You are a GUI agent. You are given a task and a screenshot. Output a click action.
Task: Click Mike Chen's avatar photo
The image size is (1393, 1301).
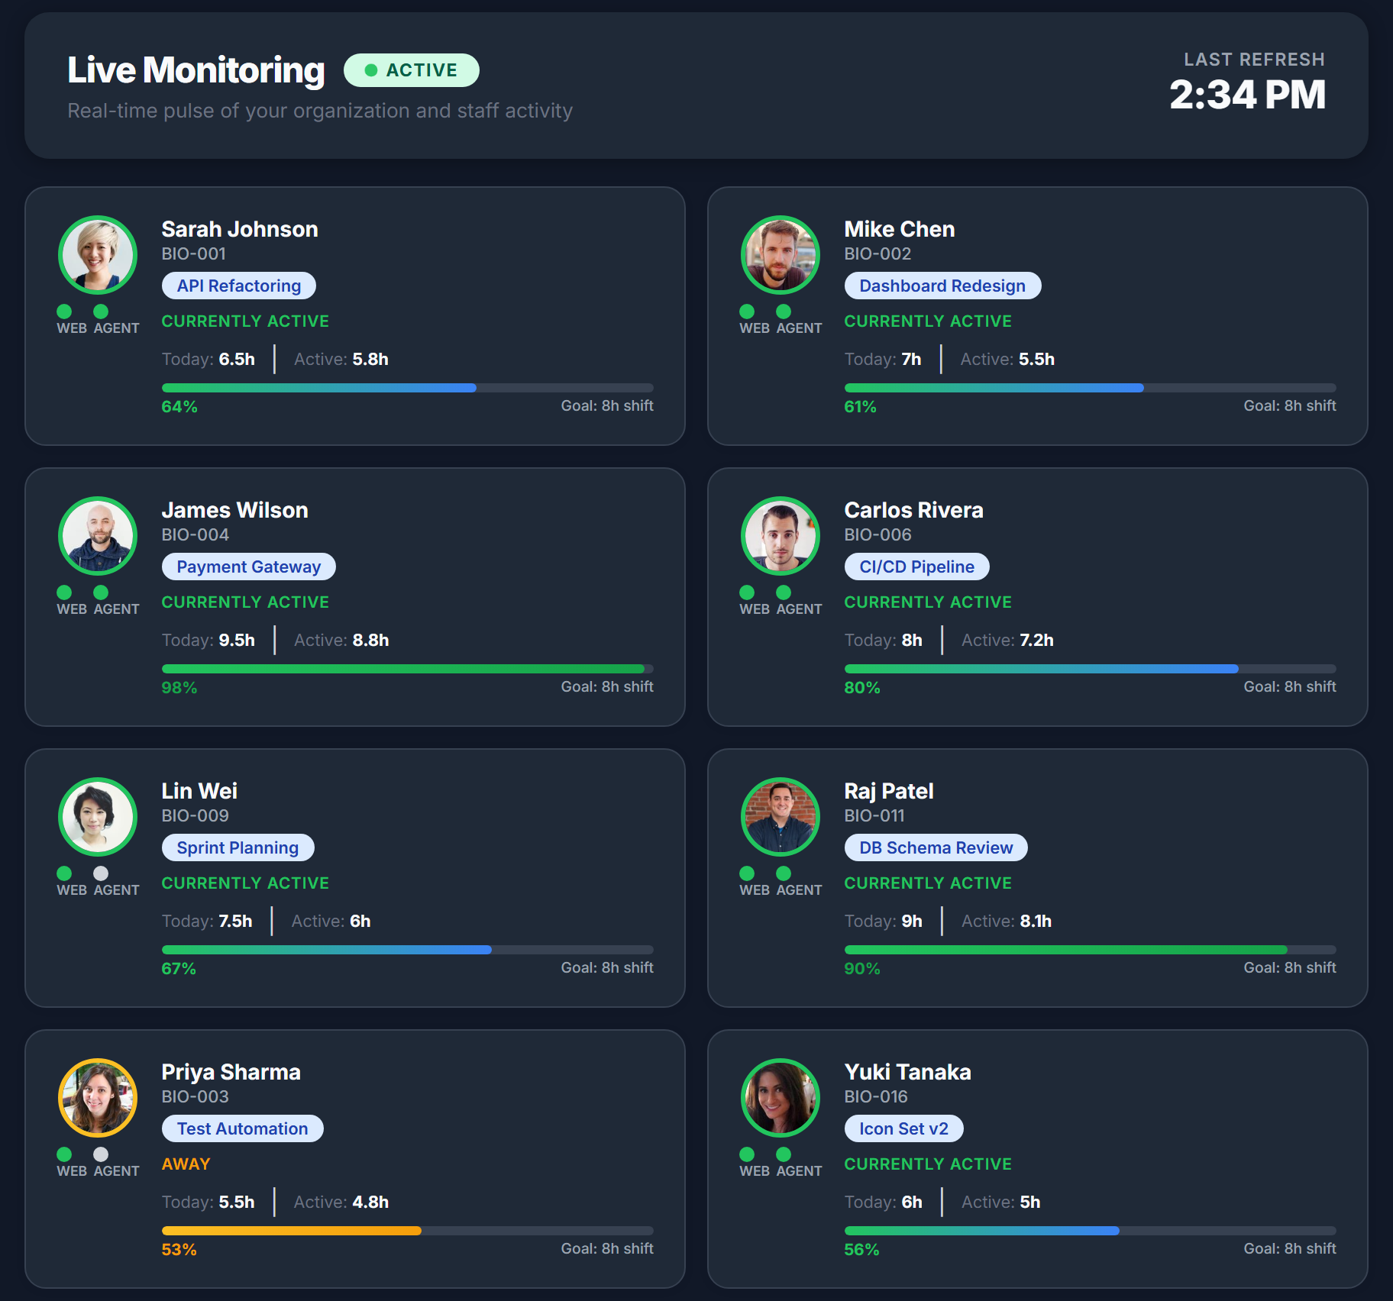point(781,255)
